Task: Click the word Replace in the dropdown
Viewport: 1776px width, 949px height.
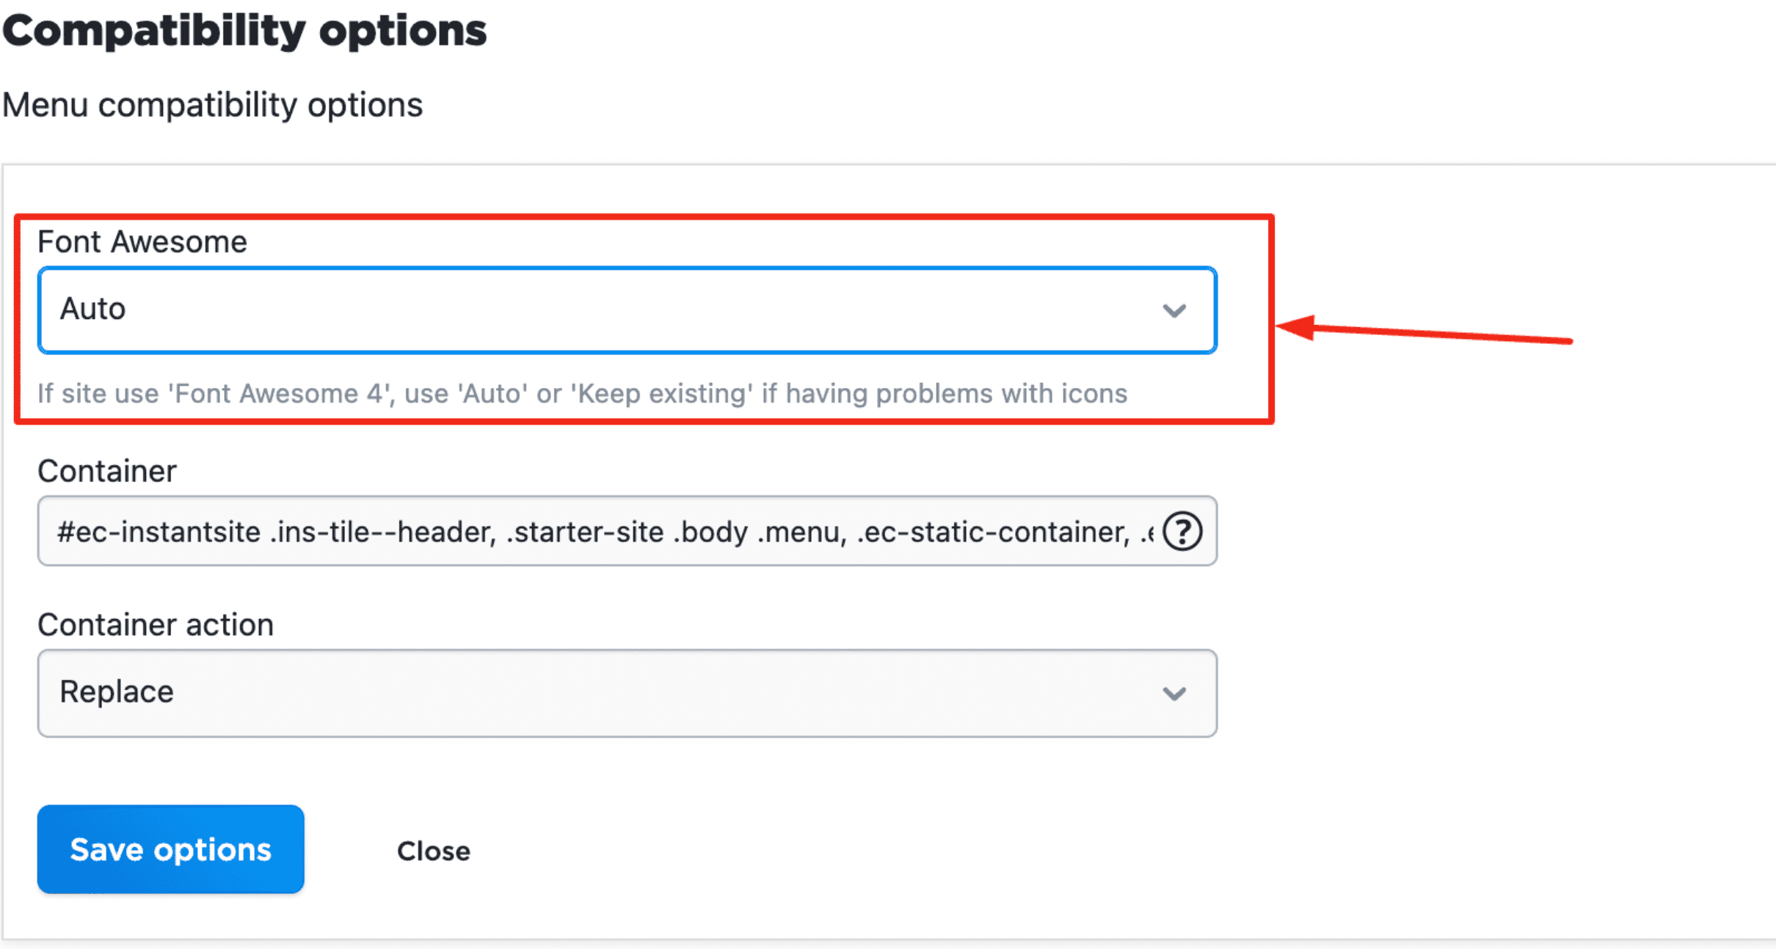Action: [x=117, y=692]
